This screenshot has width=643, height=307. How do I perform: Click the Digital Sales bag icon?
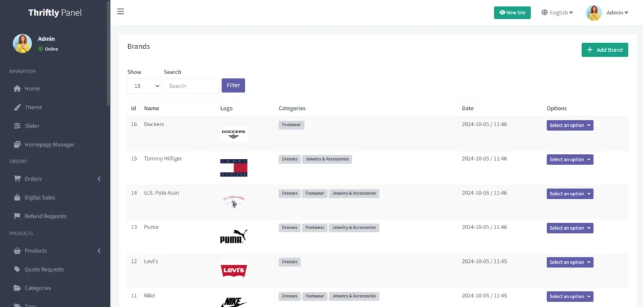(x=18, y=197)
